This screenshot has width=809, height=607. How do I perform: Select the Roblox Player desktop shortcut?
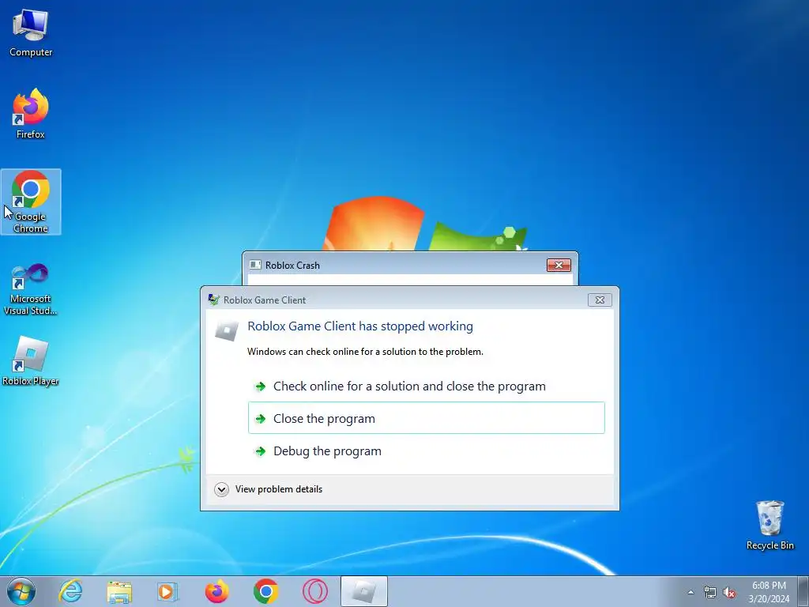pos(31,360)
